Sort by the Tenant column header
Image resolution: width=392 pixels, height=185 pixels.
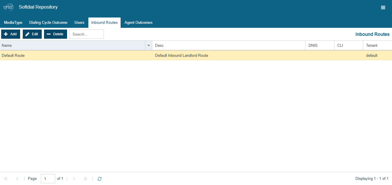378,45
